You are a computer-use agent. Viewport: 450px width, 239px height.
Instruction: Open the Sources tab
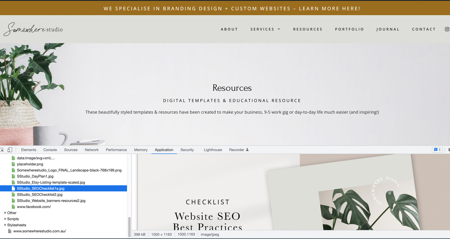[71, 150]
